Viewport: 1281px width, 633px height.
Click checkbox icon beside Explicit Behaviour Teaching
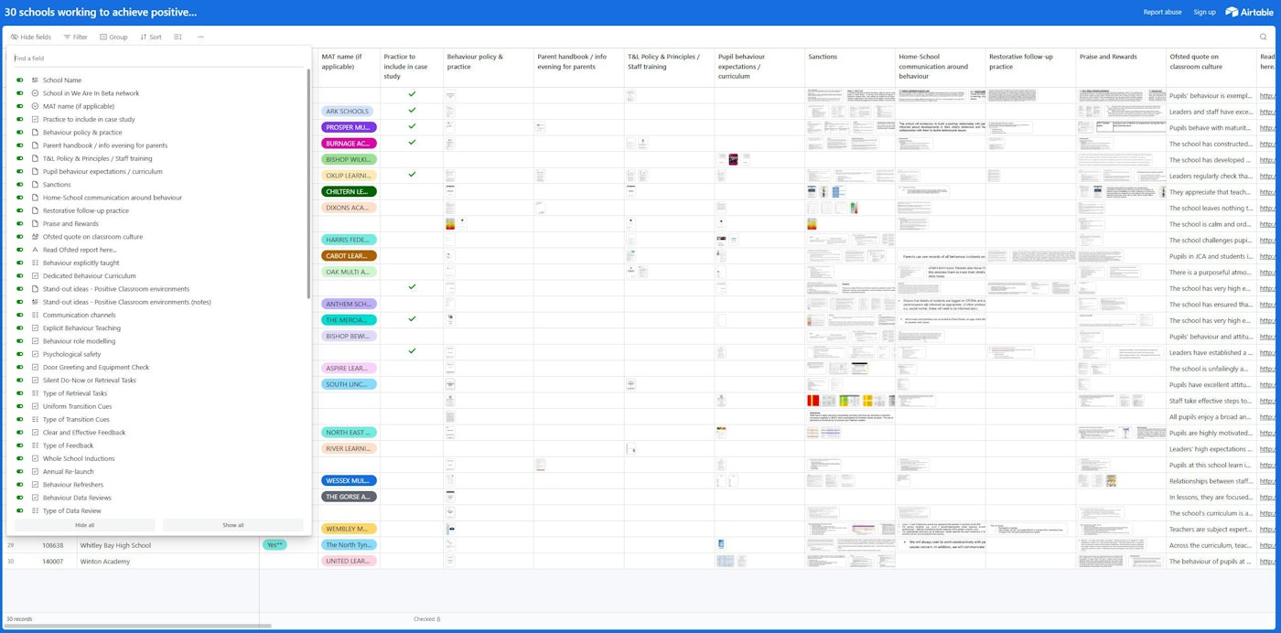coord(35,327)
